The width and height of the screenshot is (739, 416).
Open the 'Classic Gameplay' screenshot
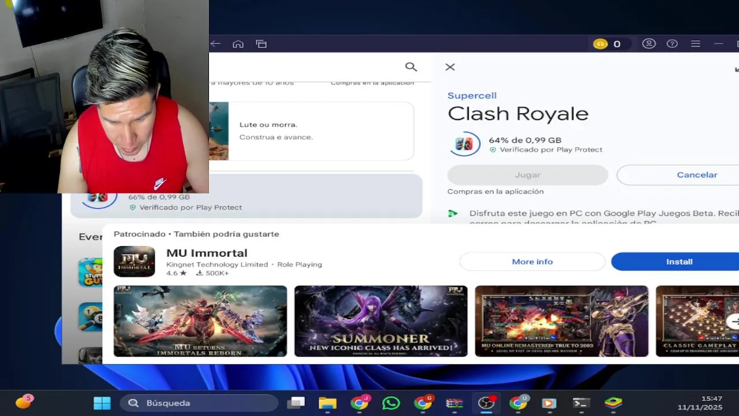[x=697, y=321]
